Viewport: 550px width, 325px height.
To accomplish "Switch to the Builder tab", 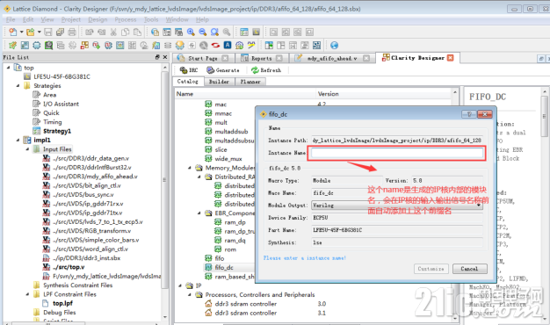I will [x=219, y=82].
